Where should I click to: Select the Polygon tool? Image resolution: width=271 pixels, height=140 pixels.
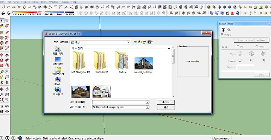click(x=2, y=43)
